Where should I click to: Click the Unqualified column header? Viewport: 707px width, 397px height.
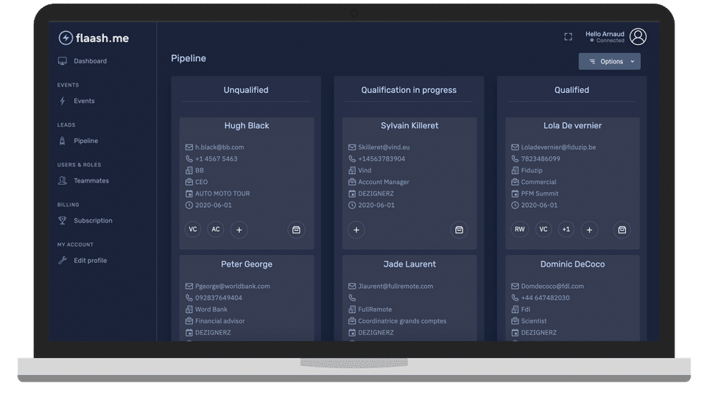(246, 90)
